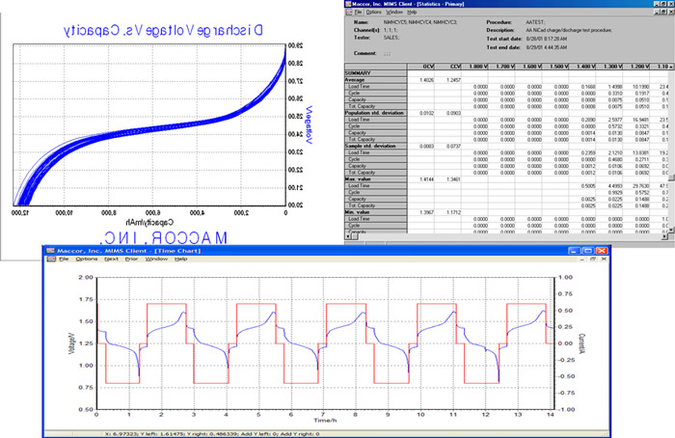
Task: Click the Tester value SALES
Action: (x=391, y=38)
